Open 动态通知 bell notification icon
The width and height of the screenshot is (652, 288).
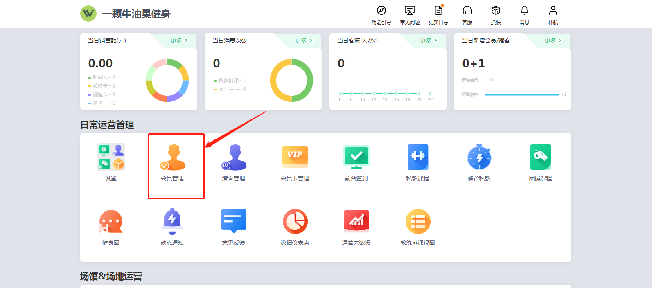coord(172,222)
